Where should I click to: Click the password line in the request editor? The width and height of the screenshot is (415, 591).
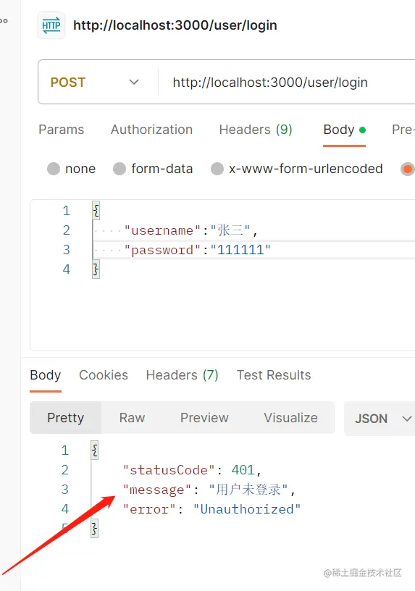[254, 250]
